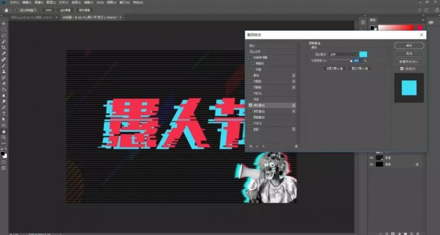Click 复位为默认值 (Reset to Default) button
440x235 pixels.
[359, 69]
